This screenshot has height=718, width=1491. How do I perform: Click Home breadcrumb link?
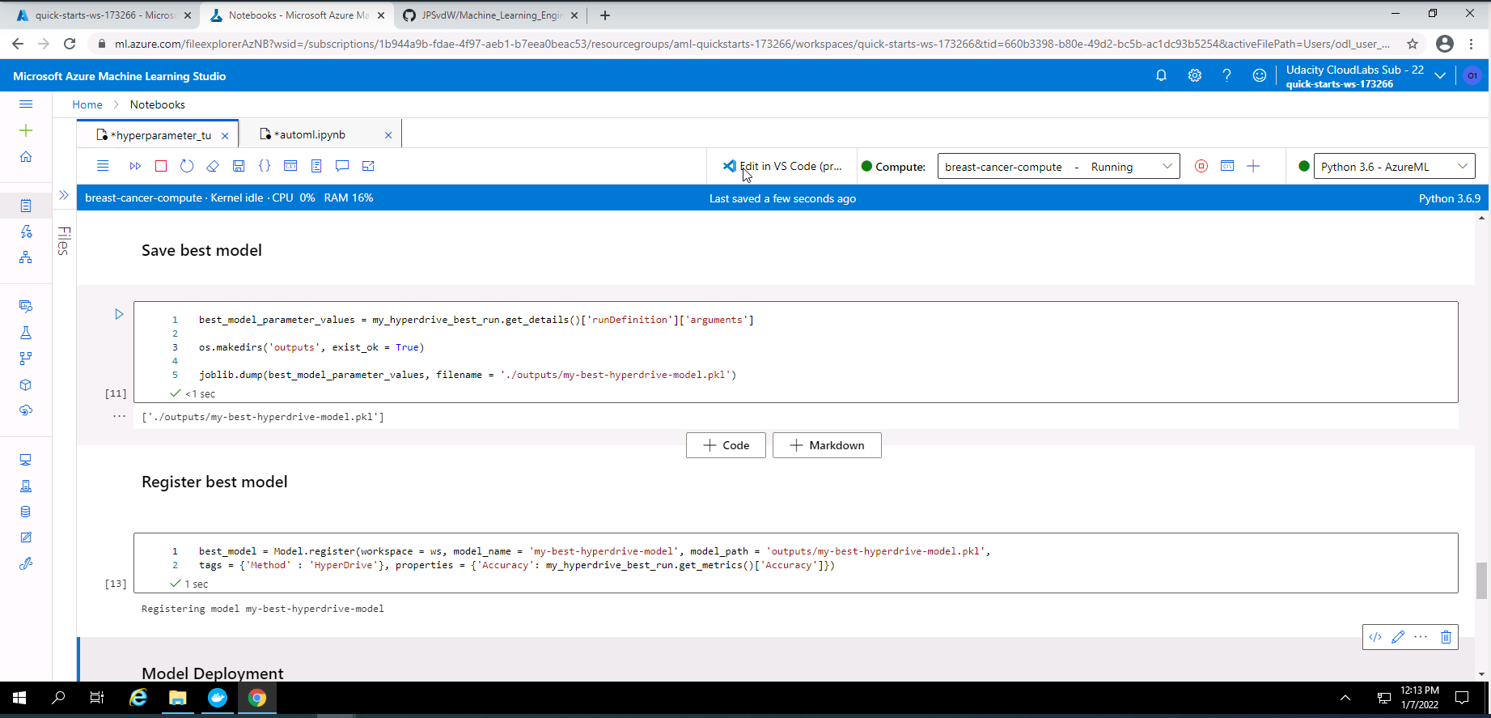pyautogui.click(x=87, y=104)
